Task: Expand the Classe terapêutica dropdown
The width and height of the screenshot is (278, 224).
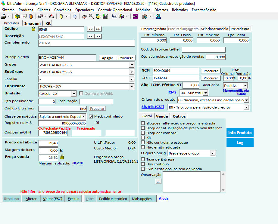Action: [84, 116]
